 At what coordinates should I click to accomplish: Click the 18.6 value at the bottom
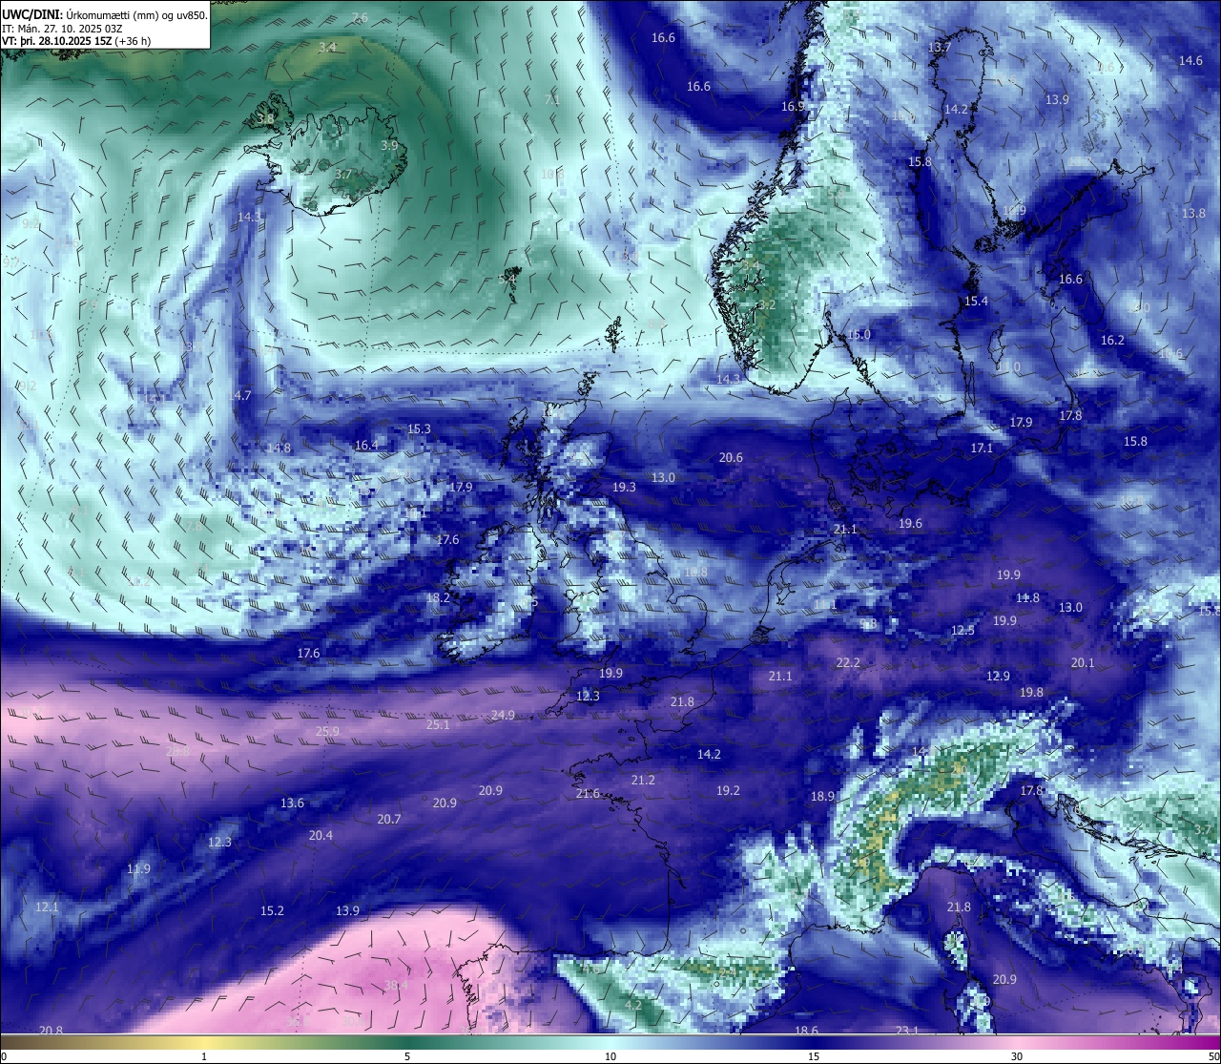point(806,1031)
